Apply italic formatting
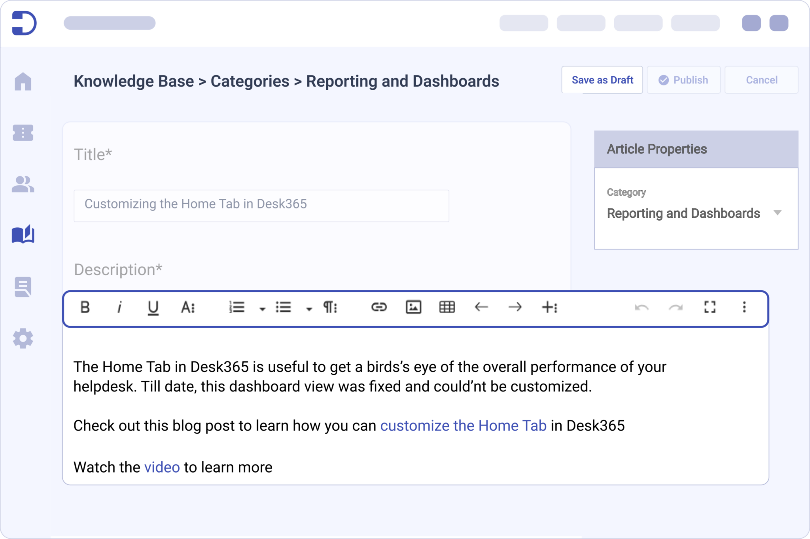Screen dimensions: 810x539 (119, 308)
